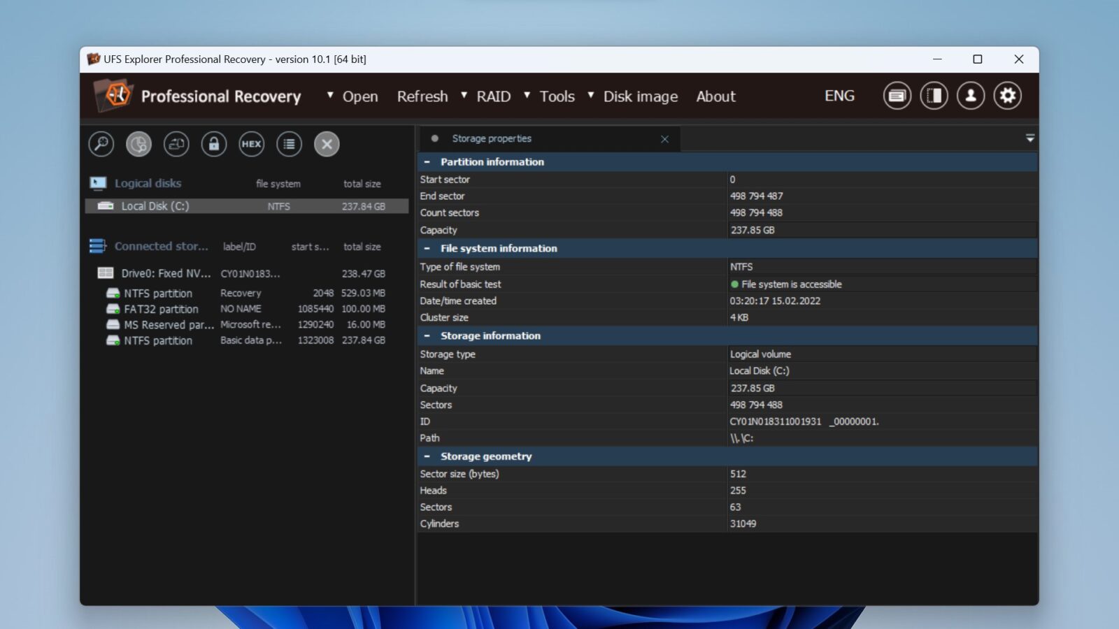Image resolution: width=1119 pixels, height=629 pixels.
Task: Open application settings gear
Action: [1007, 95]
